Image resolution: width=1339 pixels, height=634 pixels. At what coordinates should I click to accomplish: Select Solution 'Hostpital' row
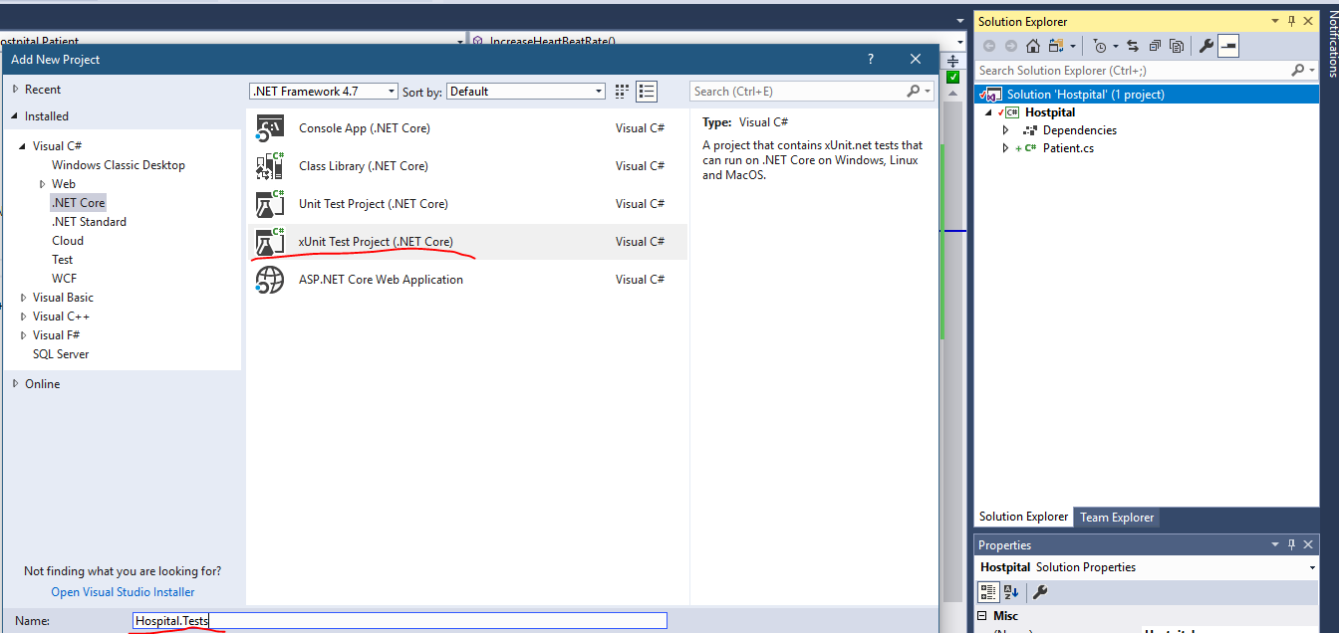pos(1146,95)
